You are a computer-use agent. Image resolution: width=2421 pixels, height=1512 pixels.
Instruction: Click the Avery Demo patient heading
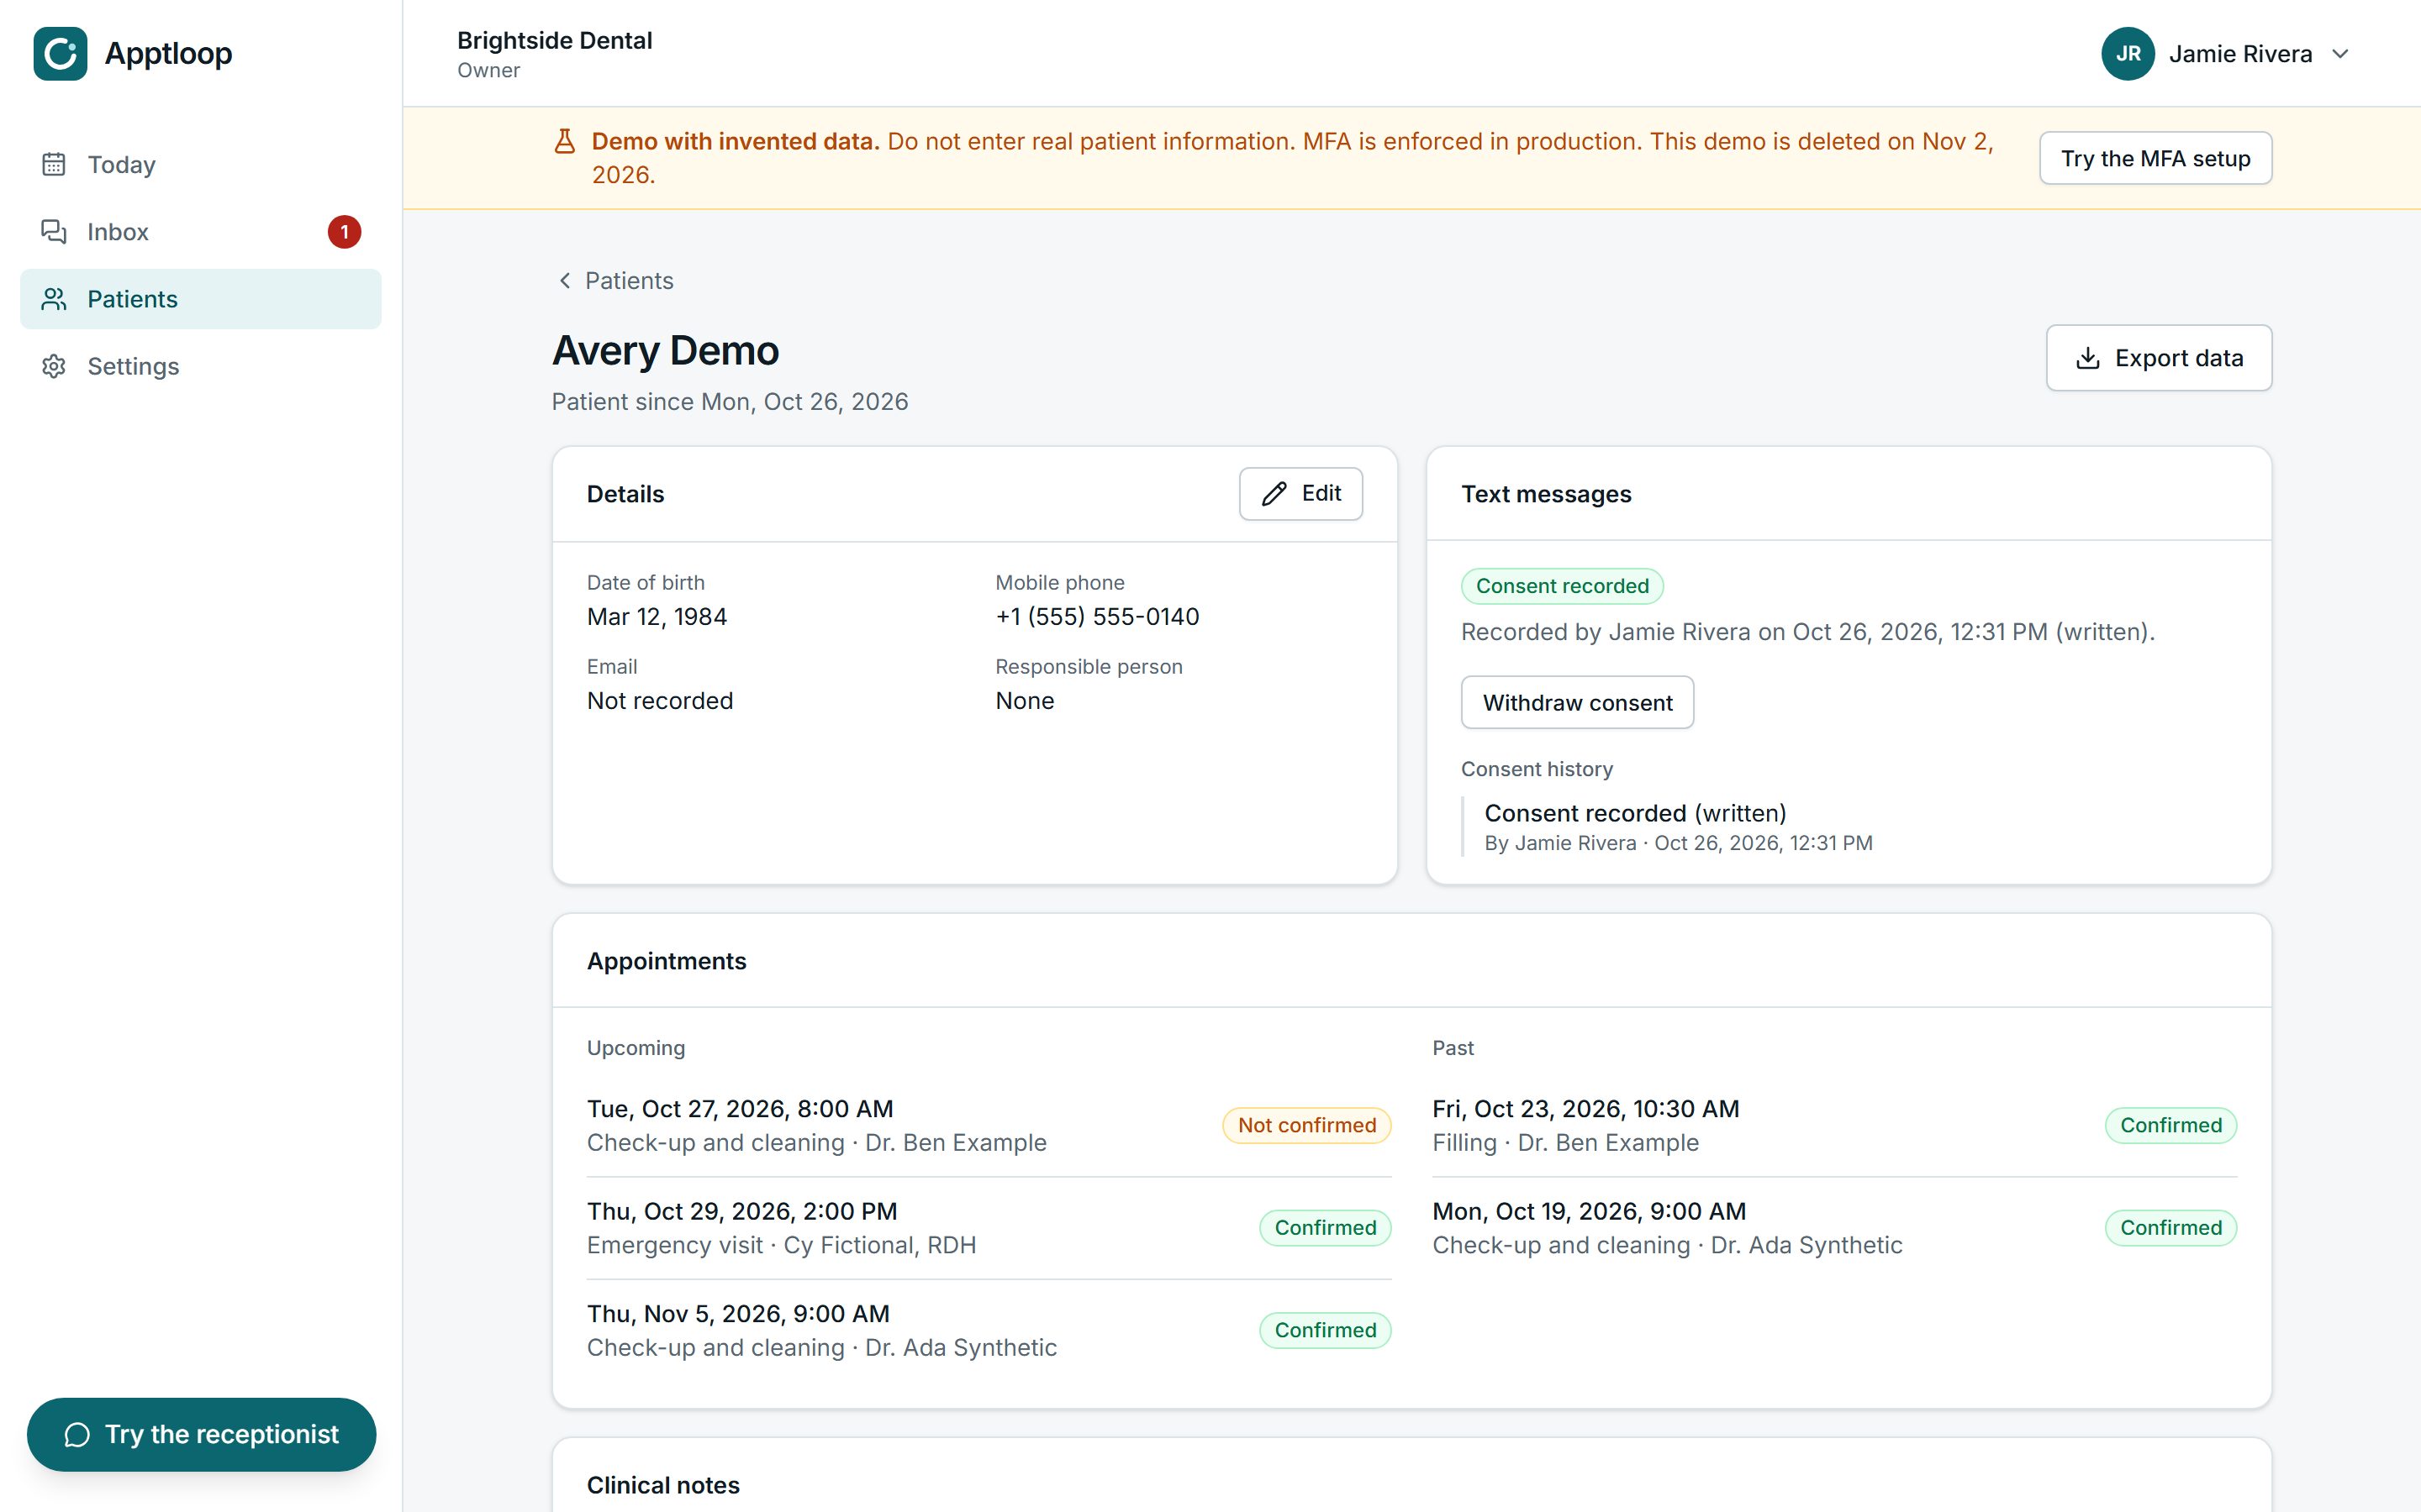pyautogui.click(x=665, y=351)
